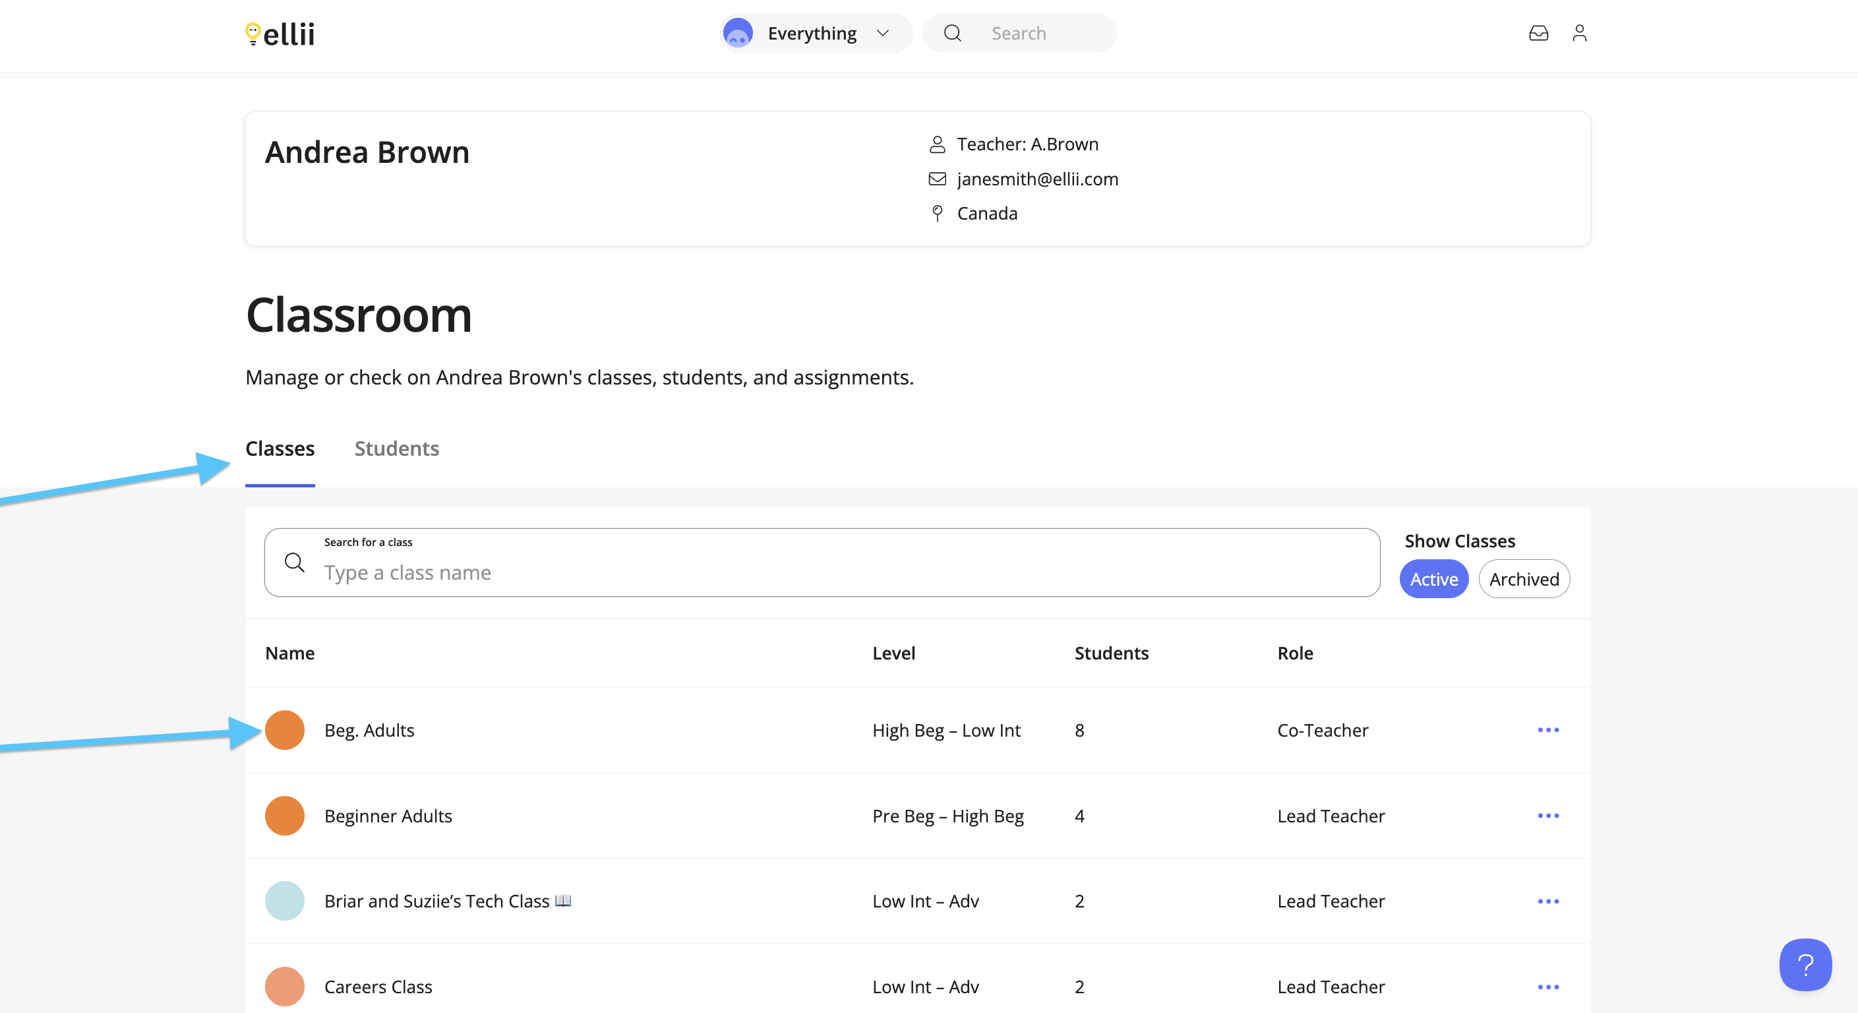The height and width of the screenshot is (1013, 1858).
Task: Open the Beginner Adults class
Action: click(388, 815)
